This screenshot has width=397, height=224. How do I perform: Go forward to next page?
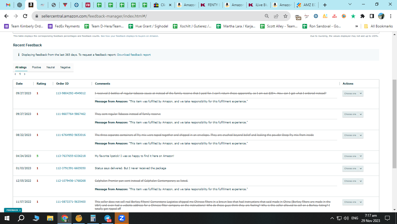tap(16, 16)
